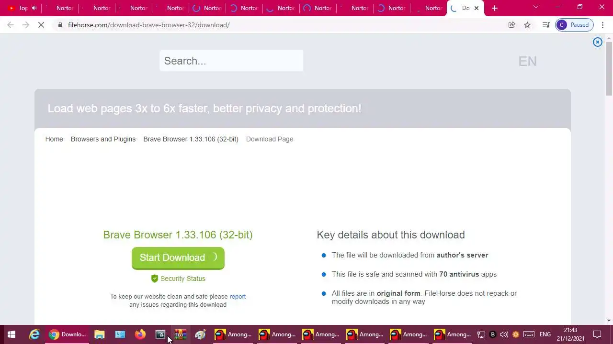
Task: Click the Download Page breadcrumb text
Action: [x=270, y=139]
